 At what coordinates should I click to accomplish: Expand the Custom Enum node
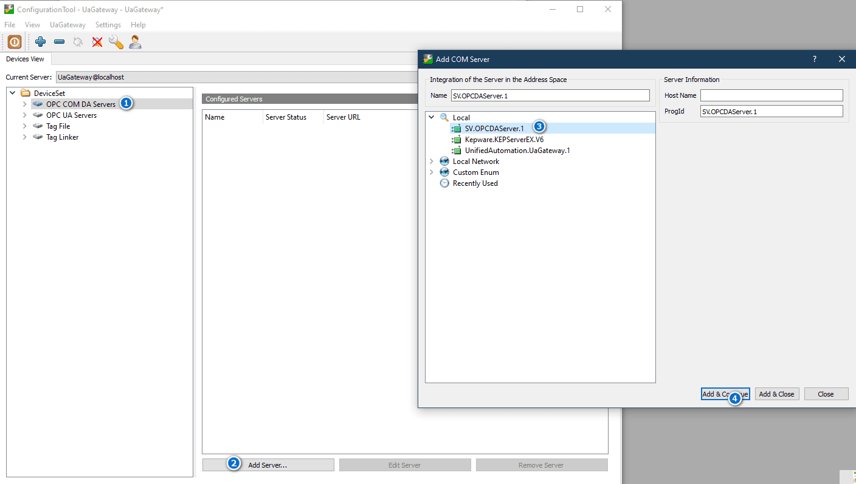431,172
